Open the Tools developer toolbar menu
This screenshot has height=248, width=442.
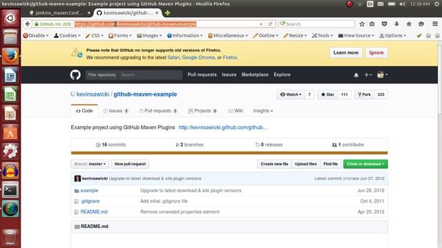pos(323,36)
